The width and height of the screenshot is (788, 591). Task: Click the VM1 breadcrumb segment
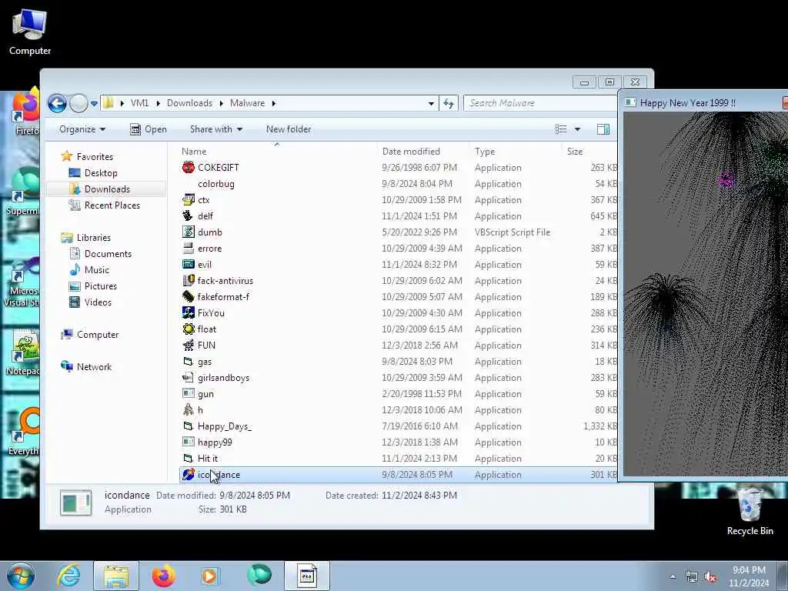140,103
